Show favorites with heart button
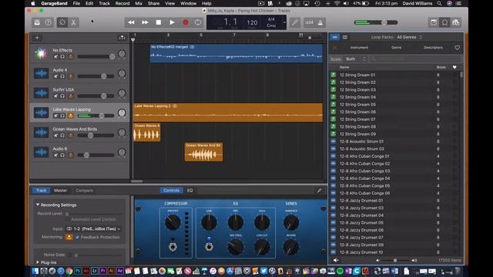 click(457, 48)
